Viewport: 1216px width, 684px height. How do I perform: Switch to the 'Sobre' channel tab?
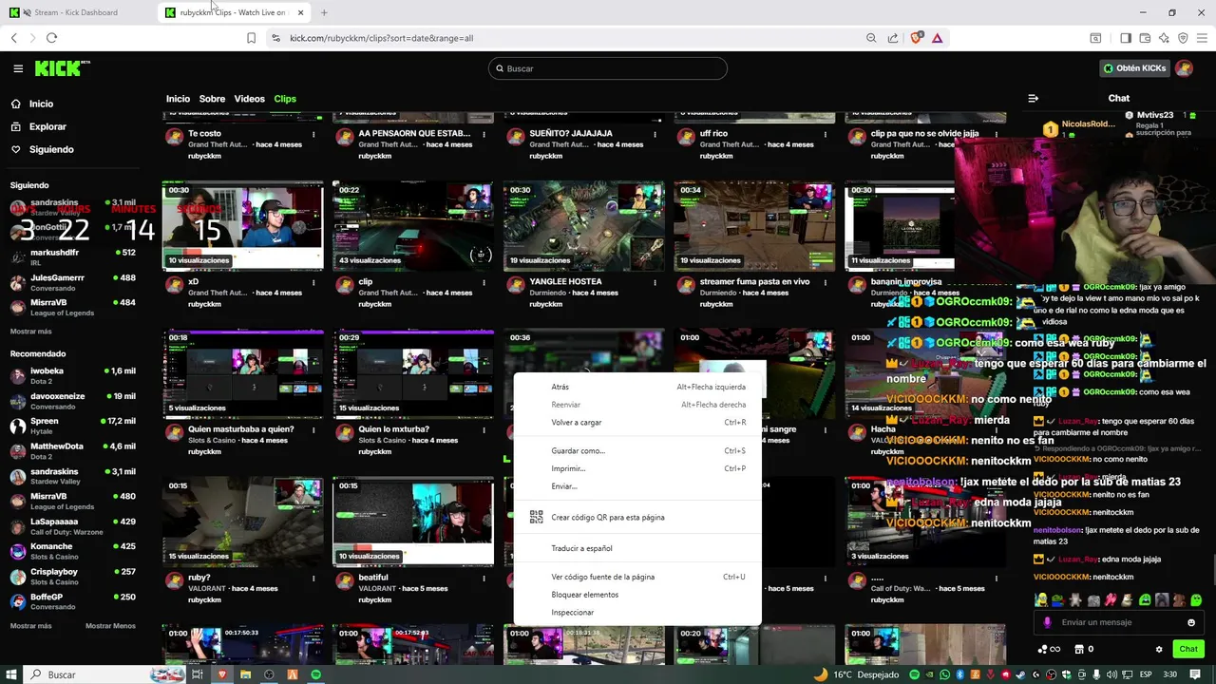click(212, 99)
